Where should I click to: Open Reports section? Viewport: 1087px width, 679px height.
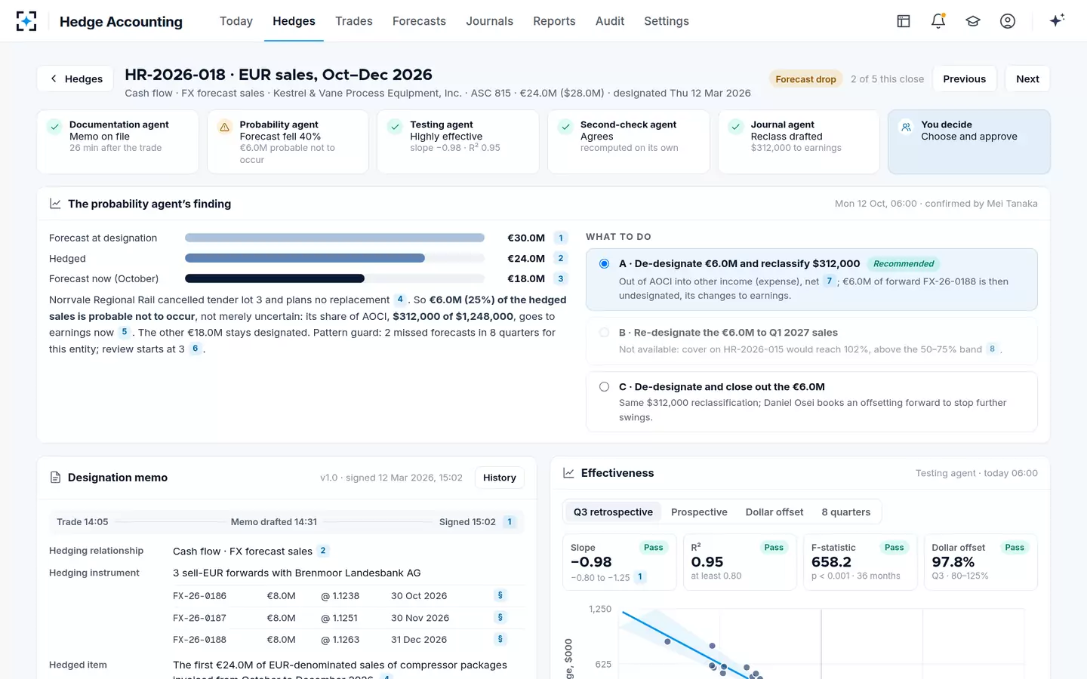pos(554,21)
